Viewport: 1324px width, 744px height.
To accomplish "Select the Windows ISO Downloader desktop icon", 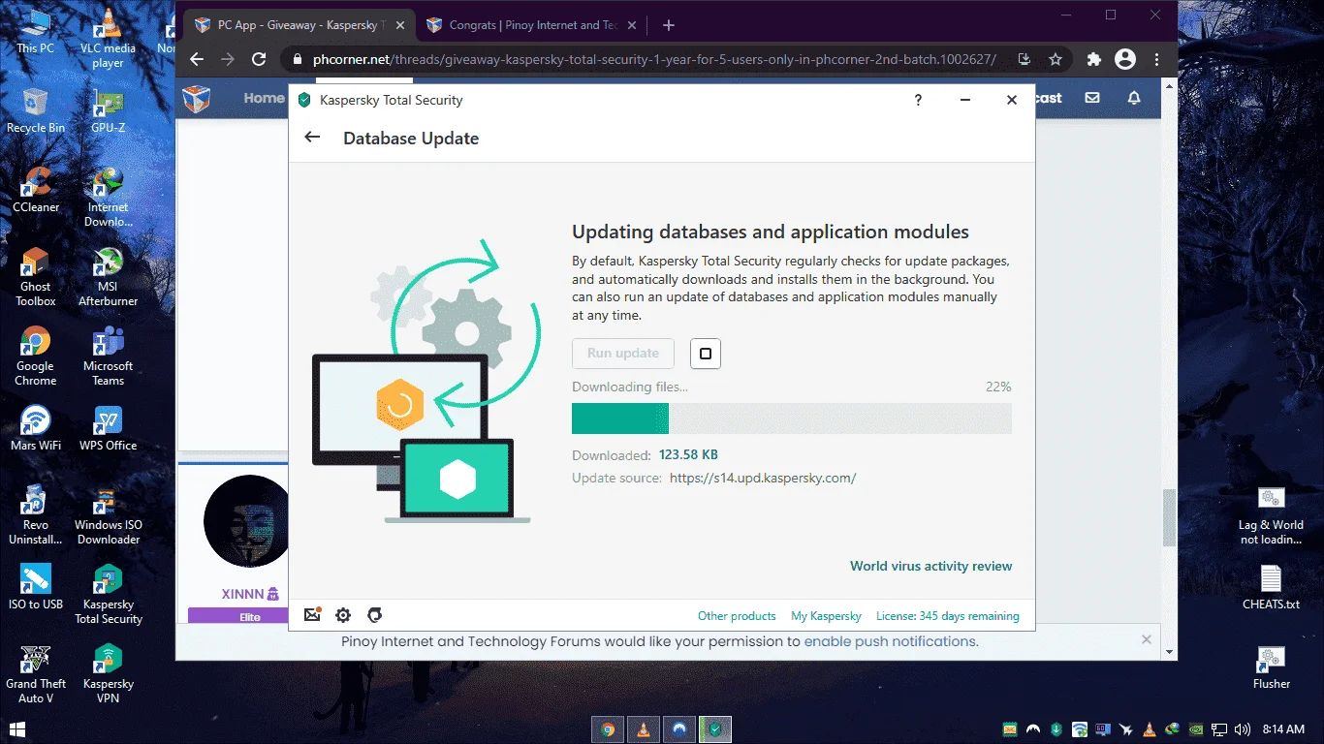I will point(109,514).
